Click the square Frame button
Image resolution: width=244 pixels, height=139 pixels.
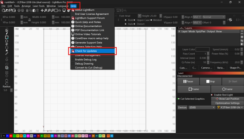pyautogui.click(x=194, y=89)
